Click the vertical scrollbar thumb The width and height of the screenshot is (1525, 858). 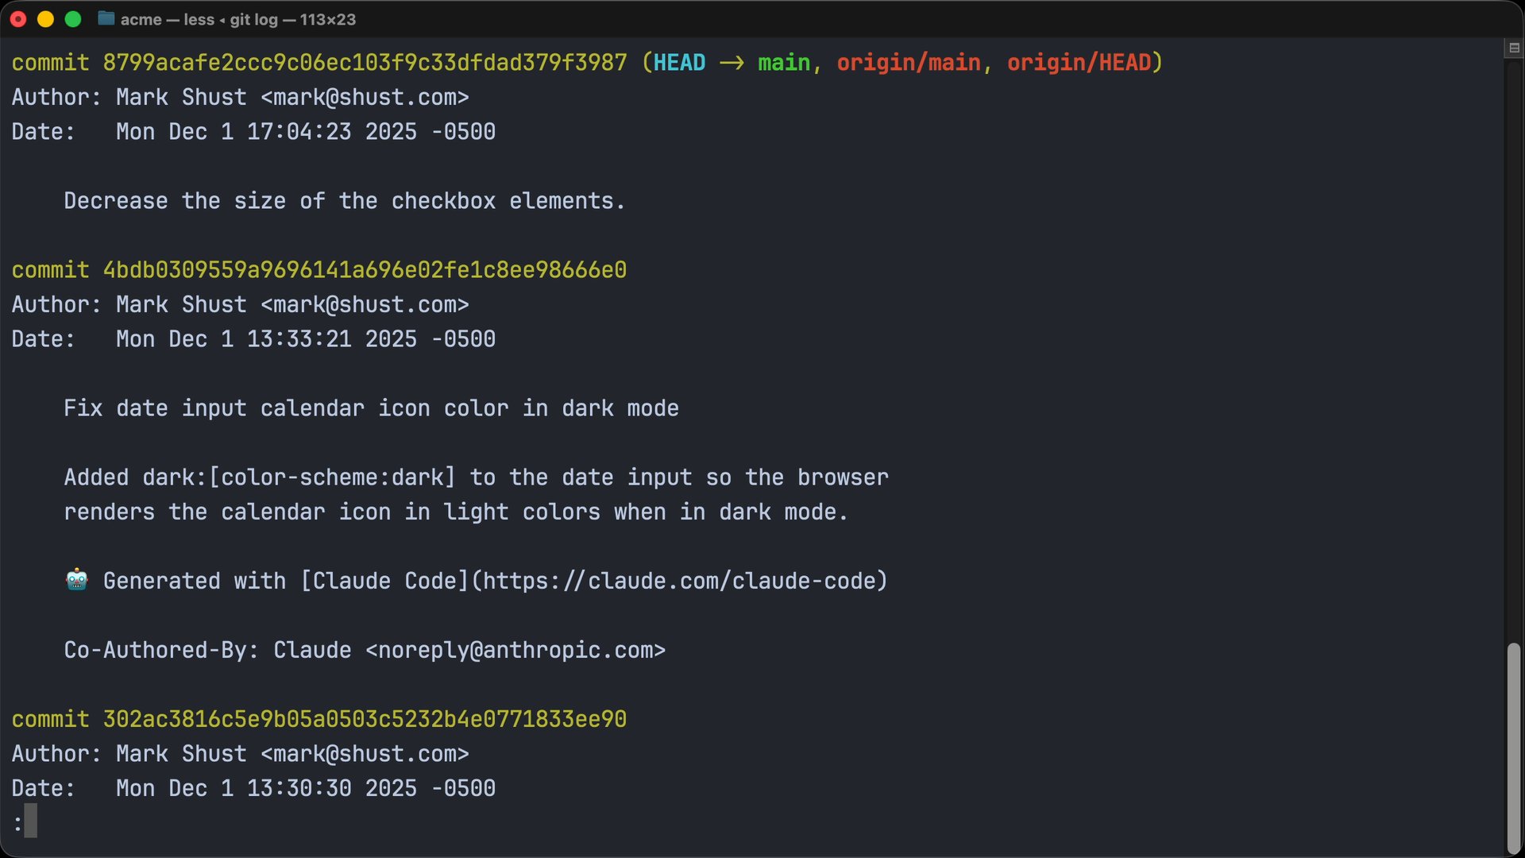pyautogui.click(x=1513, y=747)
